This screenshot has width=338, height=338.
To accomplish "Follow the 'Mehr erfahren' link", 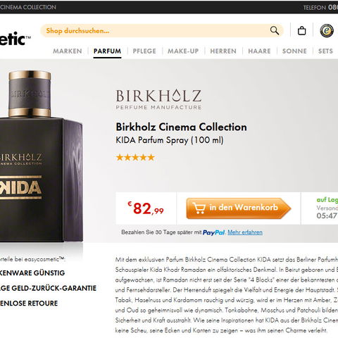I will pos(245,232).
